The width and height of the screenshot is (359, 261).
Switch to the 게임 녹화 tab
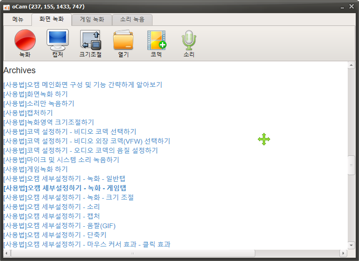92,19
